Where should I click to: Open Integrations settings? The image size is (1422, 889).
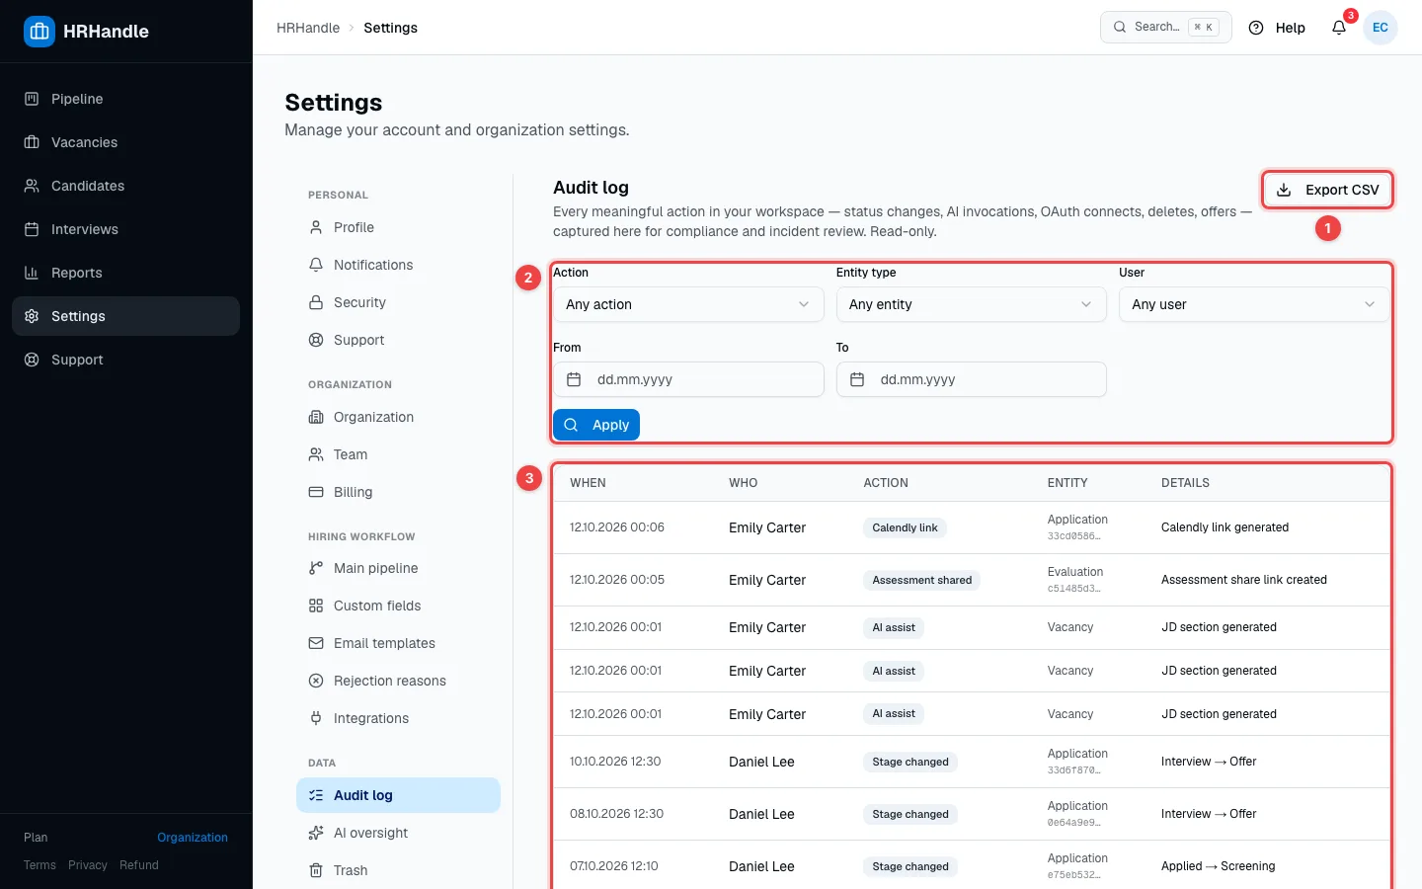[x=398, y=718]
